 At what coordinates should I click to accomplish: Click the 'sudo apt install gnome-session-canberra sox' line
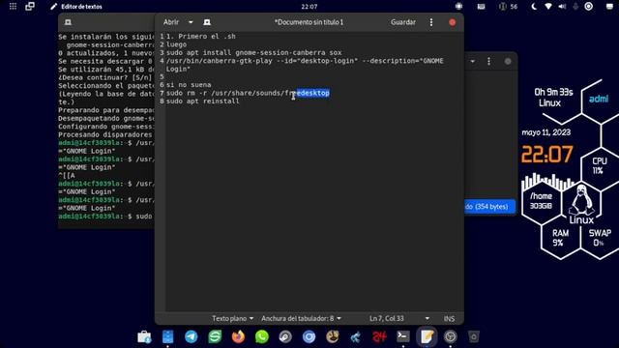253,52
